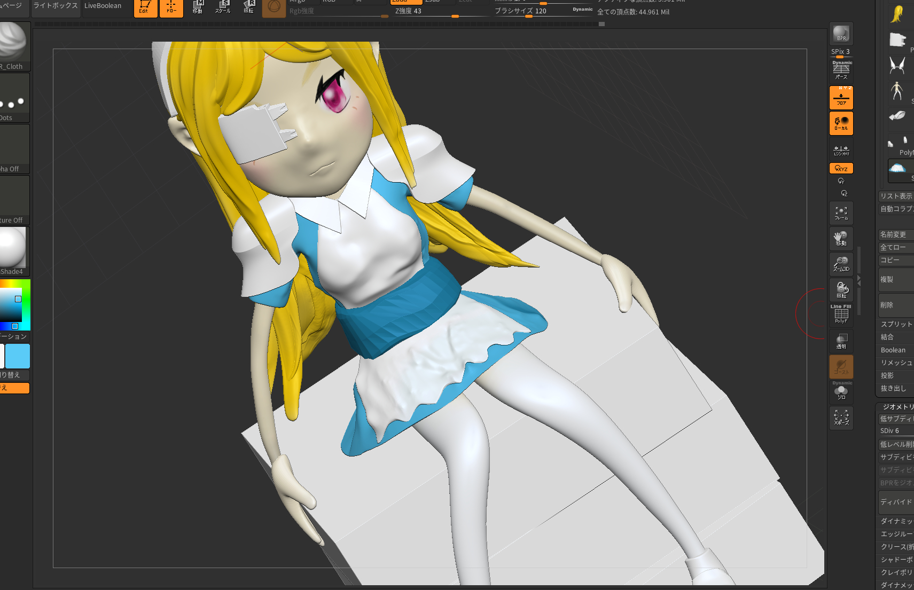Viewport: 914px width, 590px height.
Task: Click 名前変更 (rename) button
Action: pyautogui.click(x=896, y=235)
